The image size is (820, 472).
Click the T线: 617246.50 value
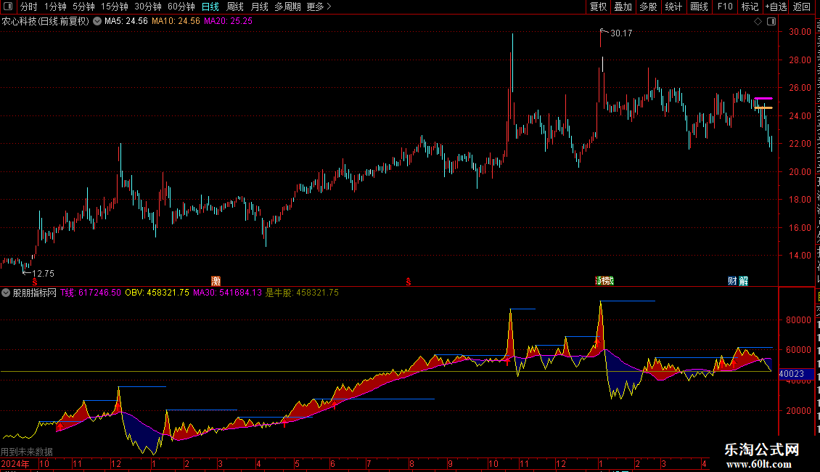[91, 293]
